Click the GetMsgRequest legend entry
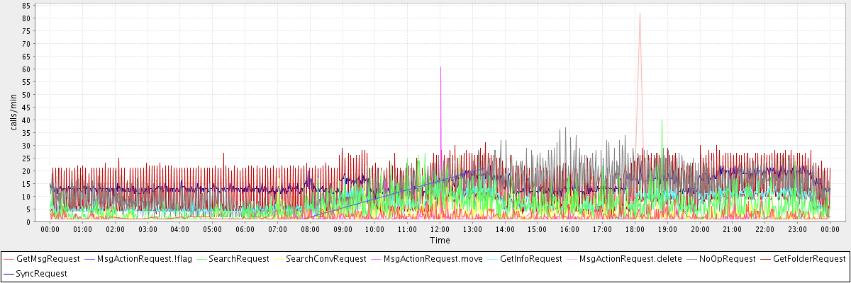This screenshot has width=851, height=283. pyautogui.click(x=48, y=259)
